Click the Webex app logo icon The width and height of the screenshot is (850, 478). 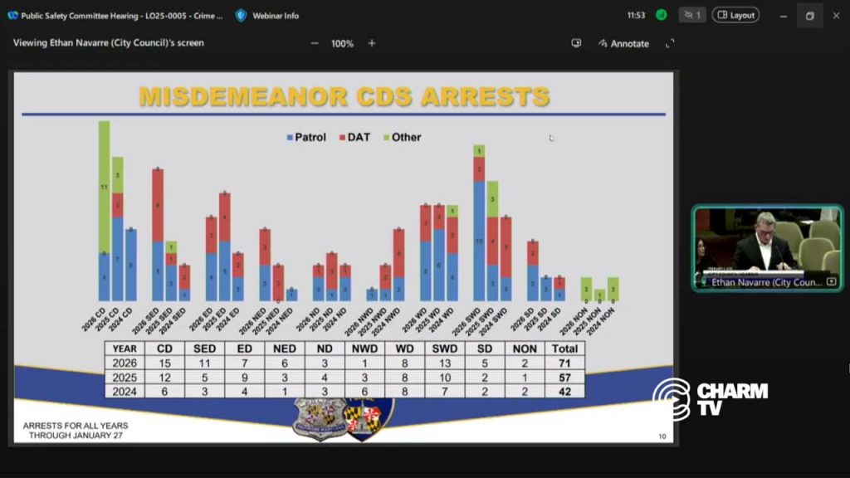12,16
